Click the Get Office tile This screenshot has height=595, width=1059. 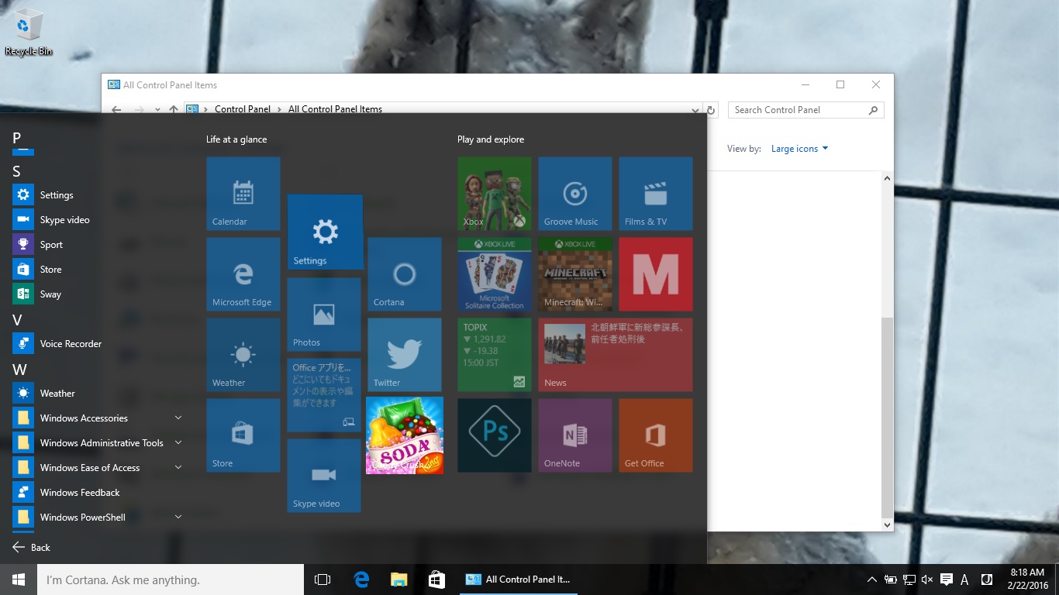pyautogui.click(x=656, y=435)
